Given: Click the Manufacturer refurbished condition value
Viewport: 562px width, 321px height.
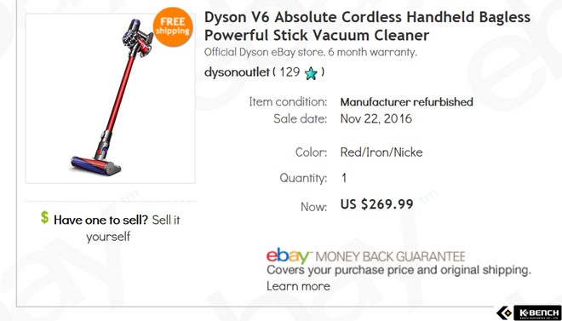Looking at the screenshot, I should (x=406, y=102).
